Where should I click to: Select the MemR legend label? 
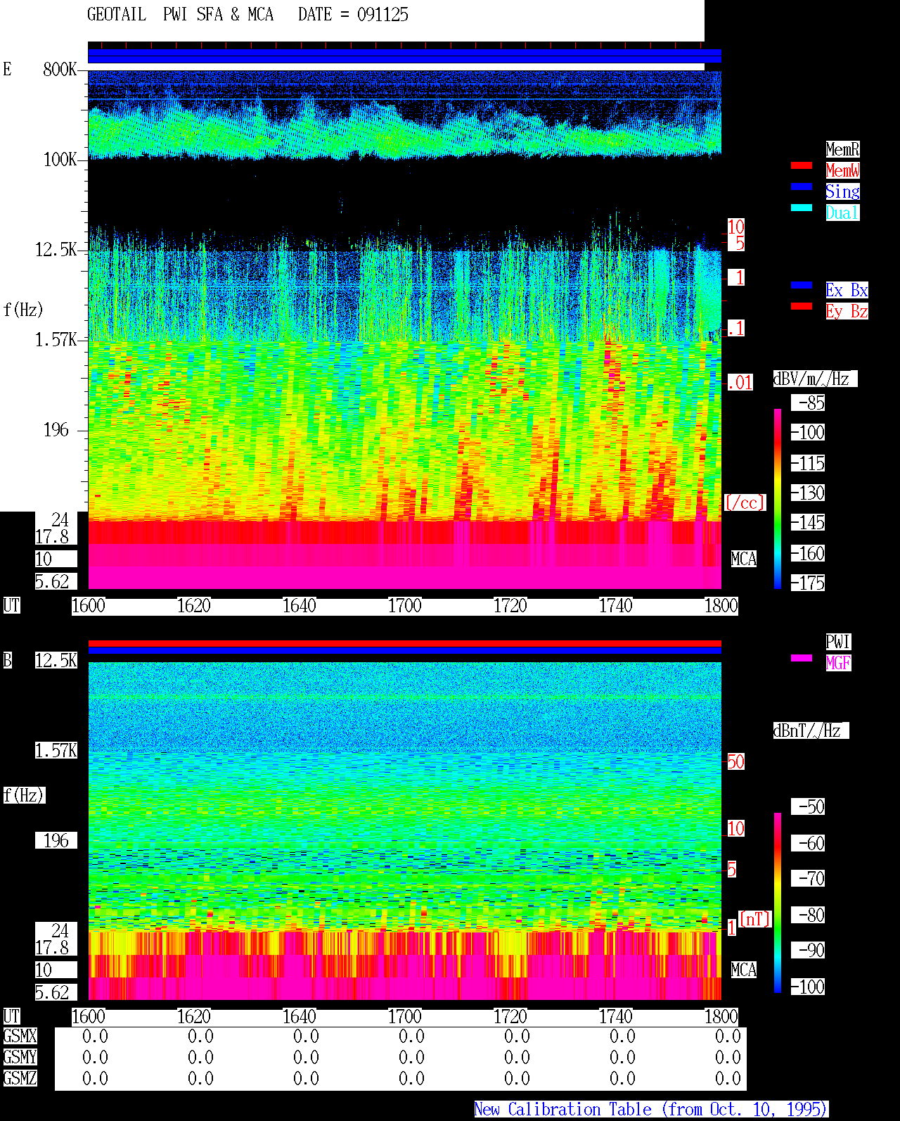[842, 149]
